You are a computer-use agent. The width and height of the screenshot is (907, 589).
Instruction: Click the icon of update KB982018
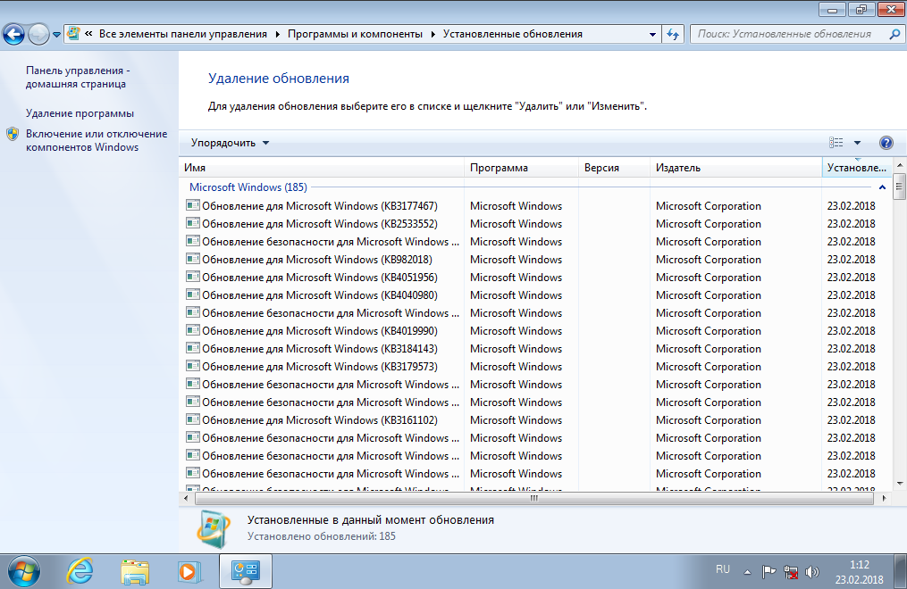click(193, 259)
